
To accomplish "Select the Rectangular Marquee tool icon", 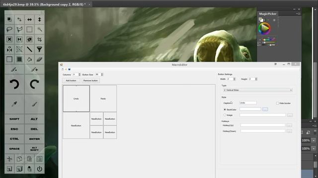I will tap(29, 30).
